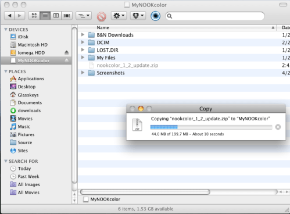Select the DCIM folder row
This screenshot has width=290, height=214.
tap(184, 42)
